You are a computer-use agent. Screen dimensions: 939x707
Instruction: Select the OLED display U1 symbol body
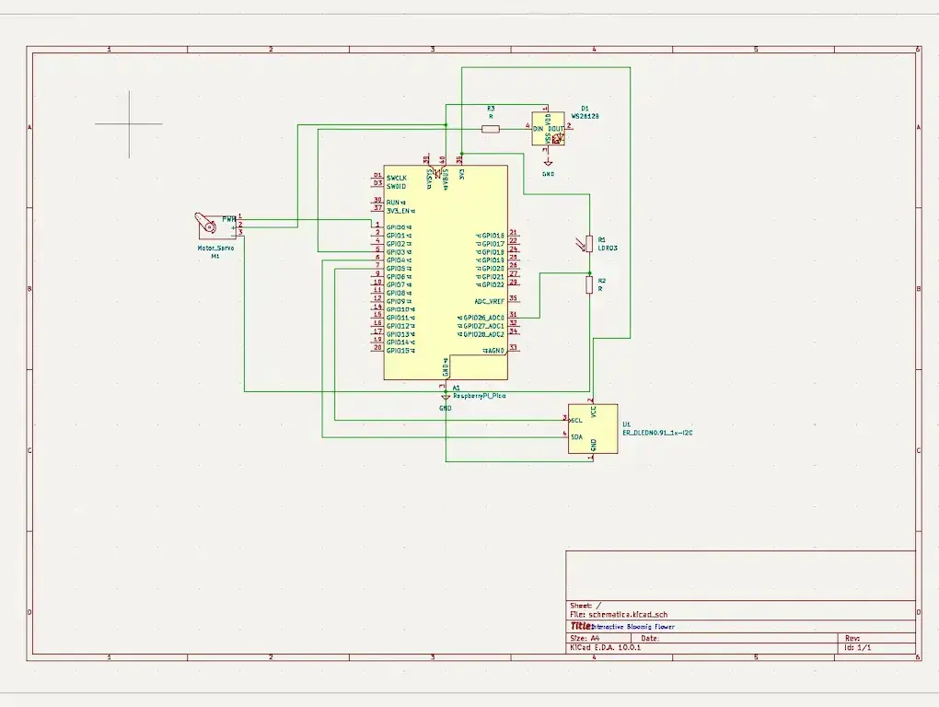pyautogui.click(x=593, y=429)
